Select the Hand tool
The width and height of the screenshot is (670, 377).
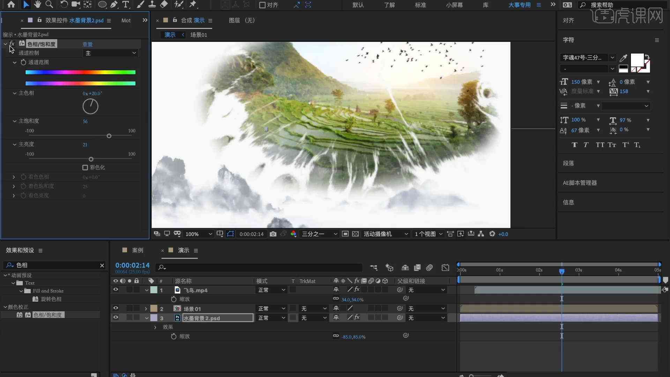click(x=37, y=5)
